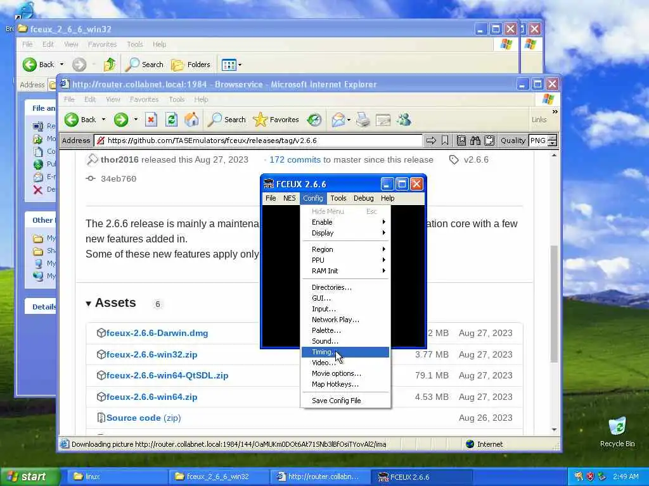The image size is (649, 486).
Task: Open fceux-2.6.6-win64.zip download link
Action: tap(151, 397)
